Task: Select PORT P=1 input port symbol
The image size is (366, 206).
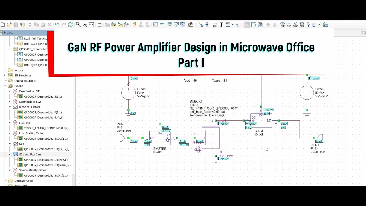Action: tap(122, 138)
